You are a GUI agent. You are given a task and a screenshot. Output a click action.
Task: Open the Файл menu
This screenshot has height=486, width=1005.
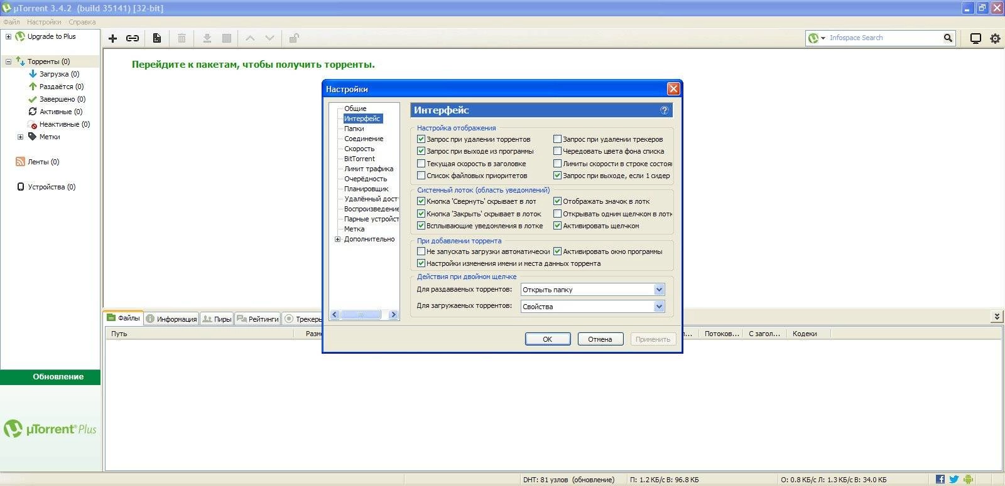[11, 22]
